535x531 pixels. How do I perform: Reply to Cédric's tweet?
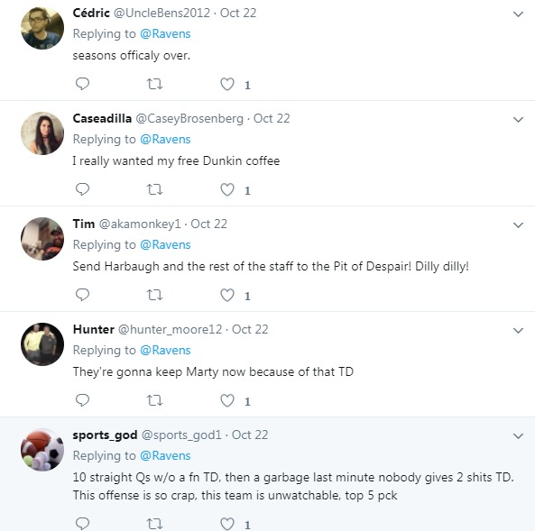coord(82,84)
